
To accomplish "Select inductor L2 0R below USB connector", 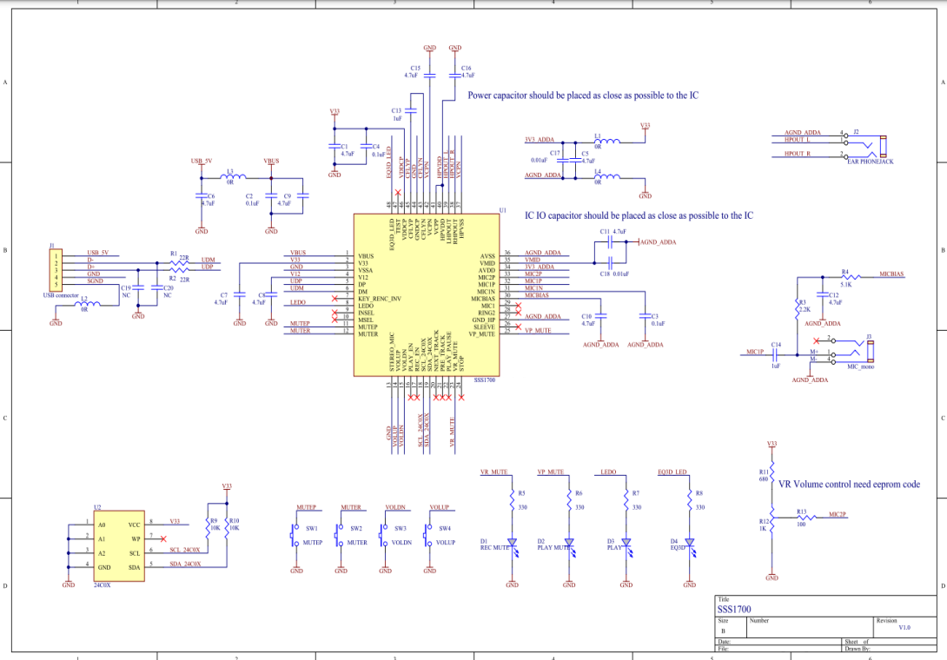I will pyautogui.click(x=88, y=305).
